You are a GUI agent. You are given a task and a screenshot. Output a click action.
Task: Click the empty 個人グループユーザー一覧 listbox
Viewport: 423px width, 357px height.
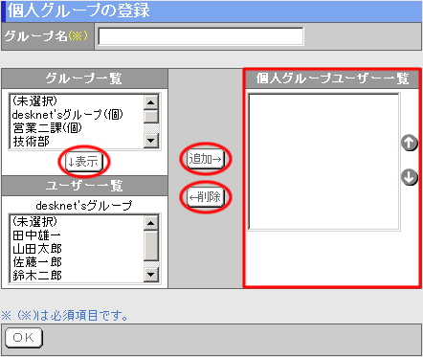coord(323,162)
